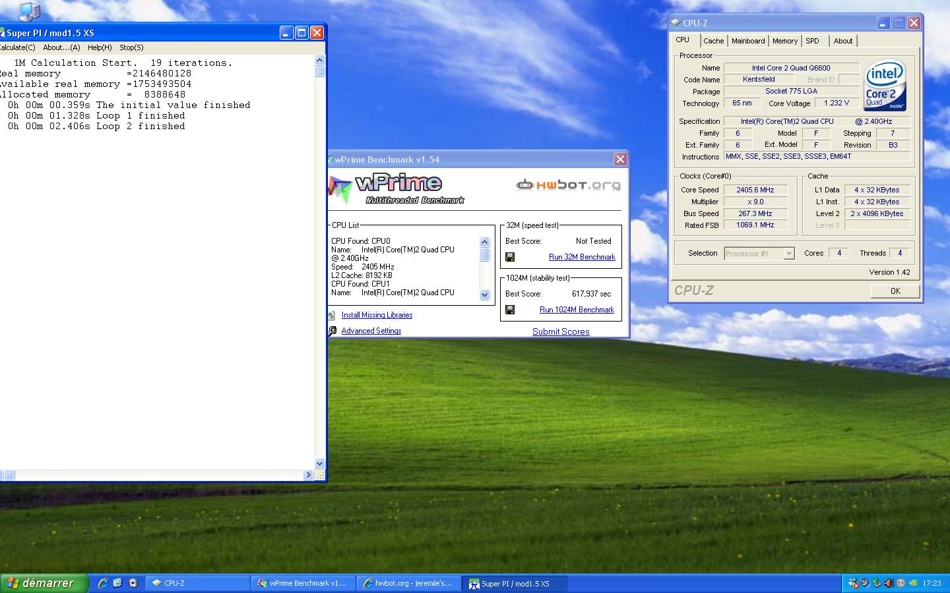Open the Calculate menu in Super PI
The width and height of the screenshot is (950, 593).
17,47
